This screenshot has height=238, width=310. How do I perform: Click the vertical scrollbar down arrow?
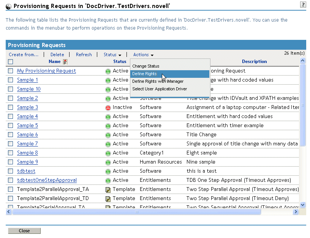point(303,205)
